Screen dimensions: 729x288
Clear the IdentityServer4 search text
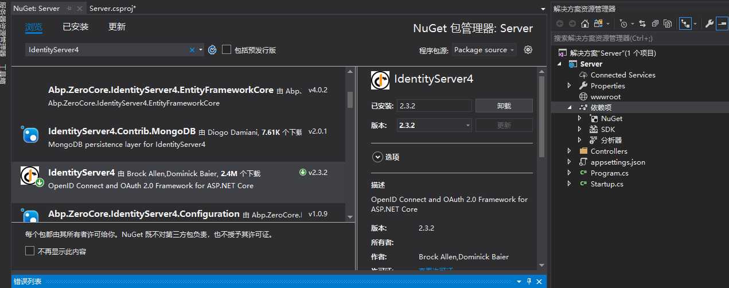[192, 50]
